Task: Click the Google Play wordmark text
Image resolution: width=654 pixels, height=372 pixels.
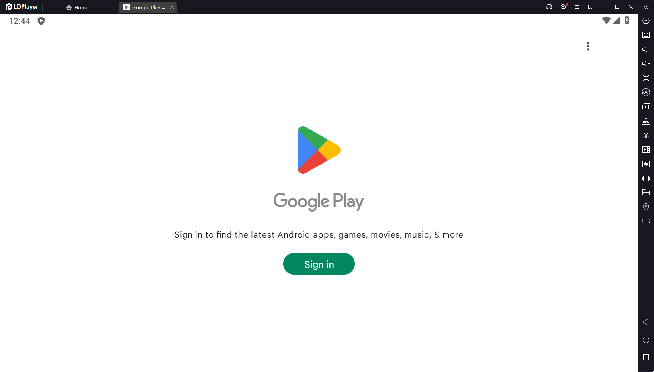Action: [319, 201]
